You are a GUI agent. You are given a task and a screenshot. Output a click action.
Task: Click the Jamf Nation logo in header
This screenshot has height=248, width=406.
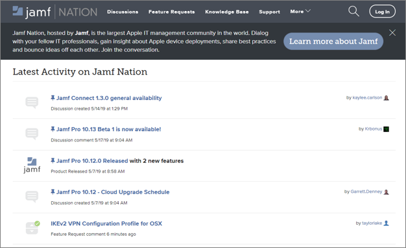point(55,12)
